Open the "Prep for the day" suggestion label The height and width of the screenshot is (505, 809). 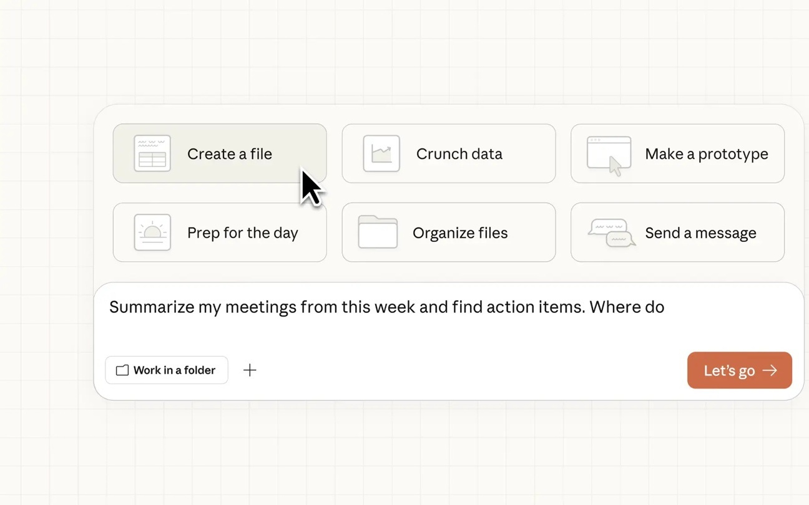point(242,233)
